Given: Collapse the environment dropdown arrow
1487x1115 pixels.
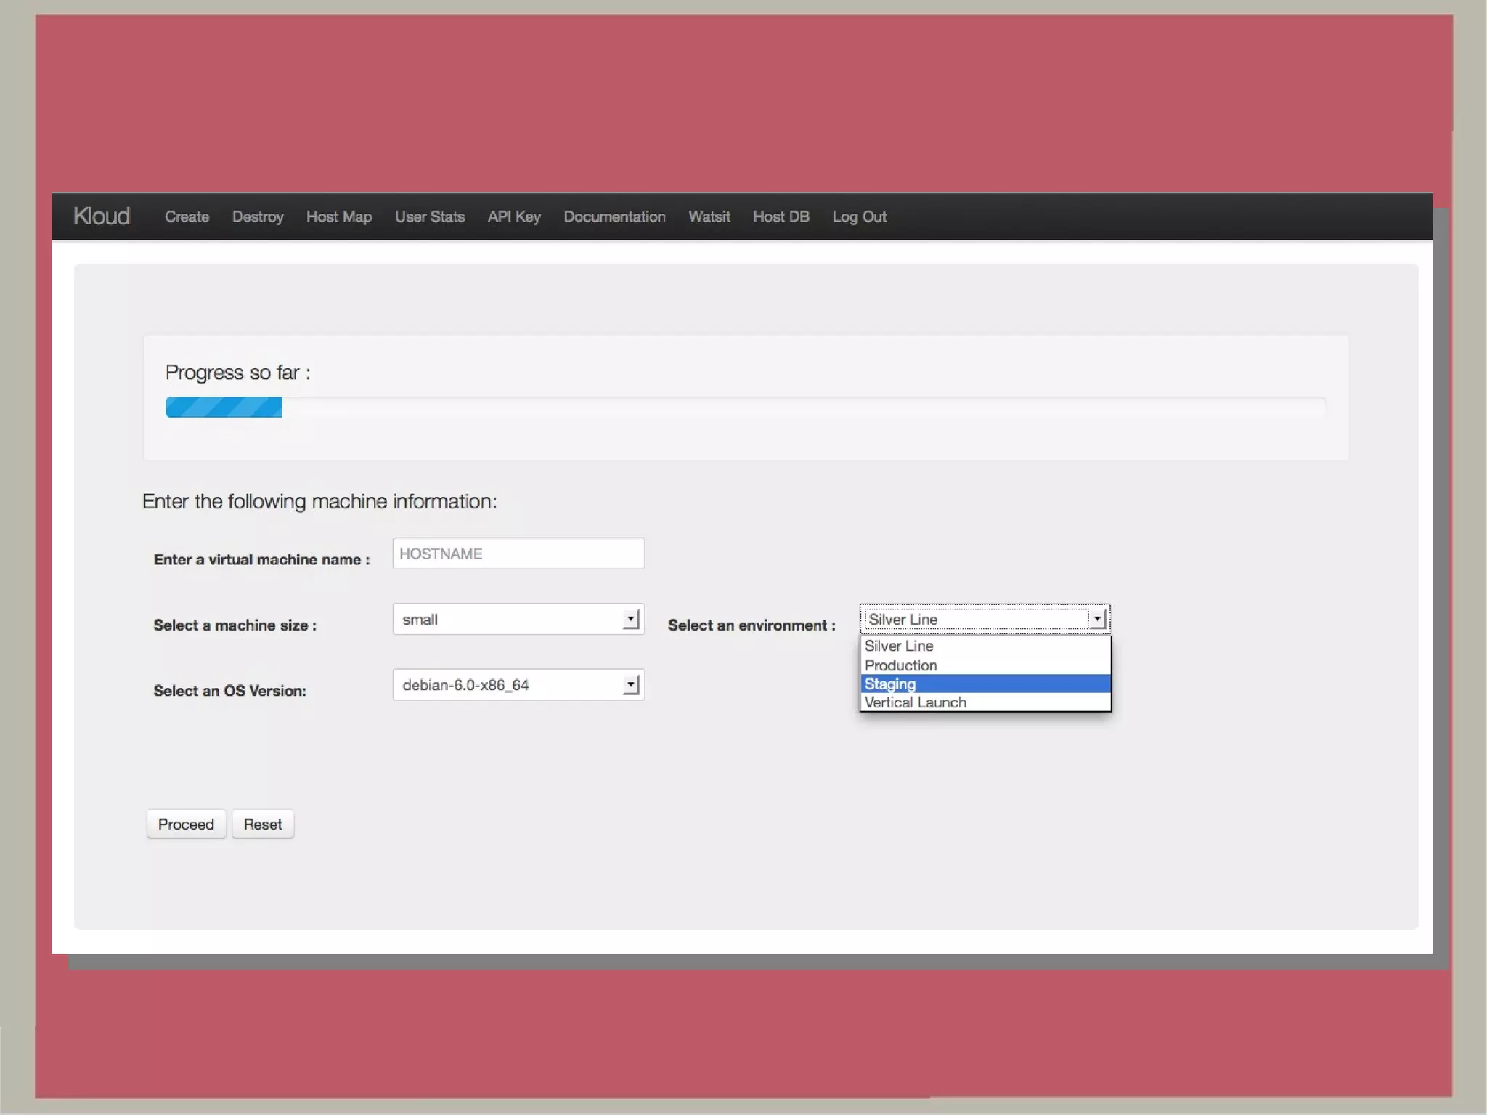Looking at the screenshot, I should 1097,619.
